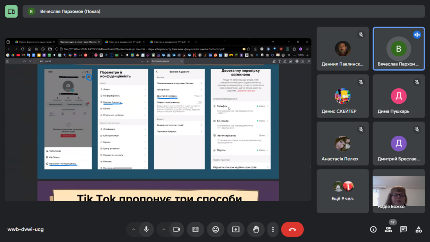
Task: Print the PDF document
Action: coord(297,61)
